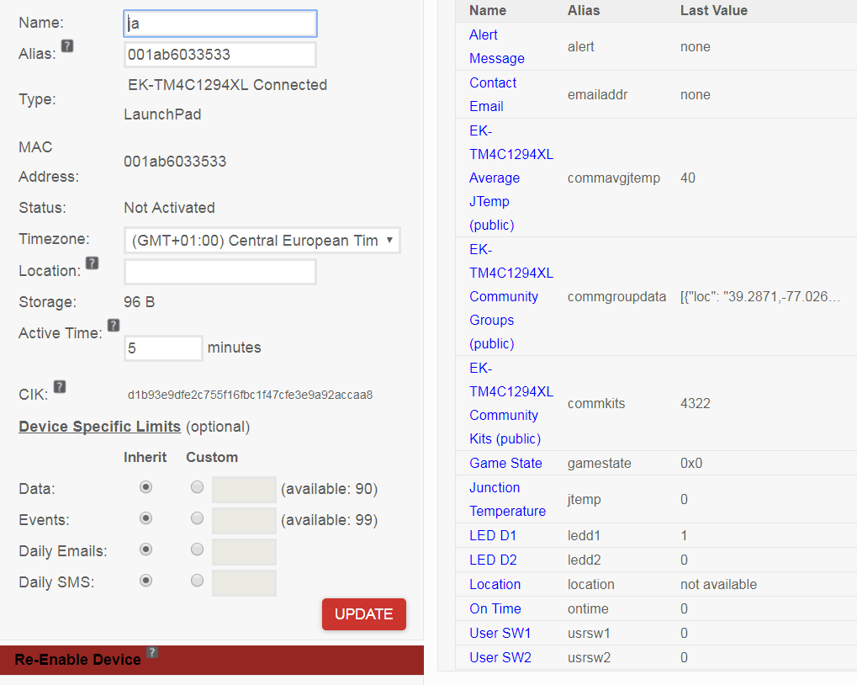Click the Events custom limit field
The width and height of the screenshot is (857, 685).
[244, 520]
